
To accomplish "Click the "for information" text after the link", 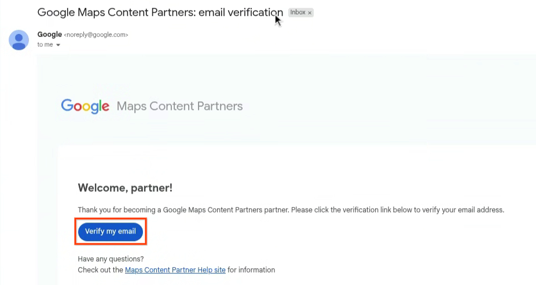I will point(251,270).
